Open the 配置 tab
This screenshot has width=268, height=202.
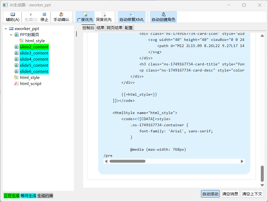tap(128, 28)
